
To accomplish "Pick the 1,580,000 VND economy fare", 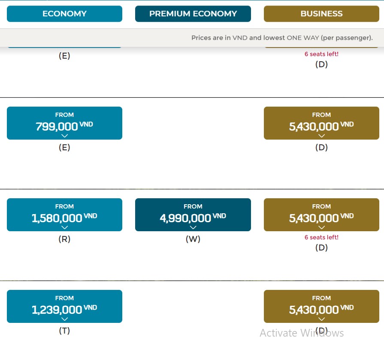I will click(64, 215).
